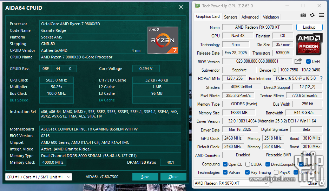
Task: Click the Boost 3010 MHz field in GPU Clock row
Action: (x=311, y=138)
